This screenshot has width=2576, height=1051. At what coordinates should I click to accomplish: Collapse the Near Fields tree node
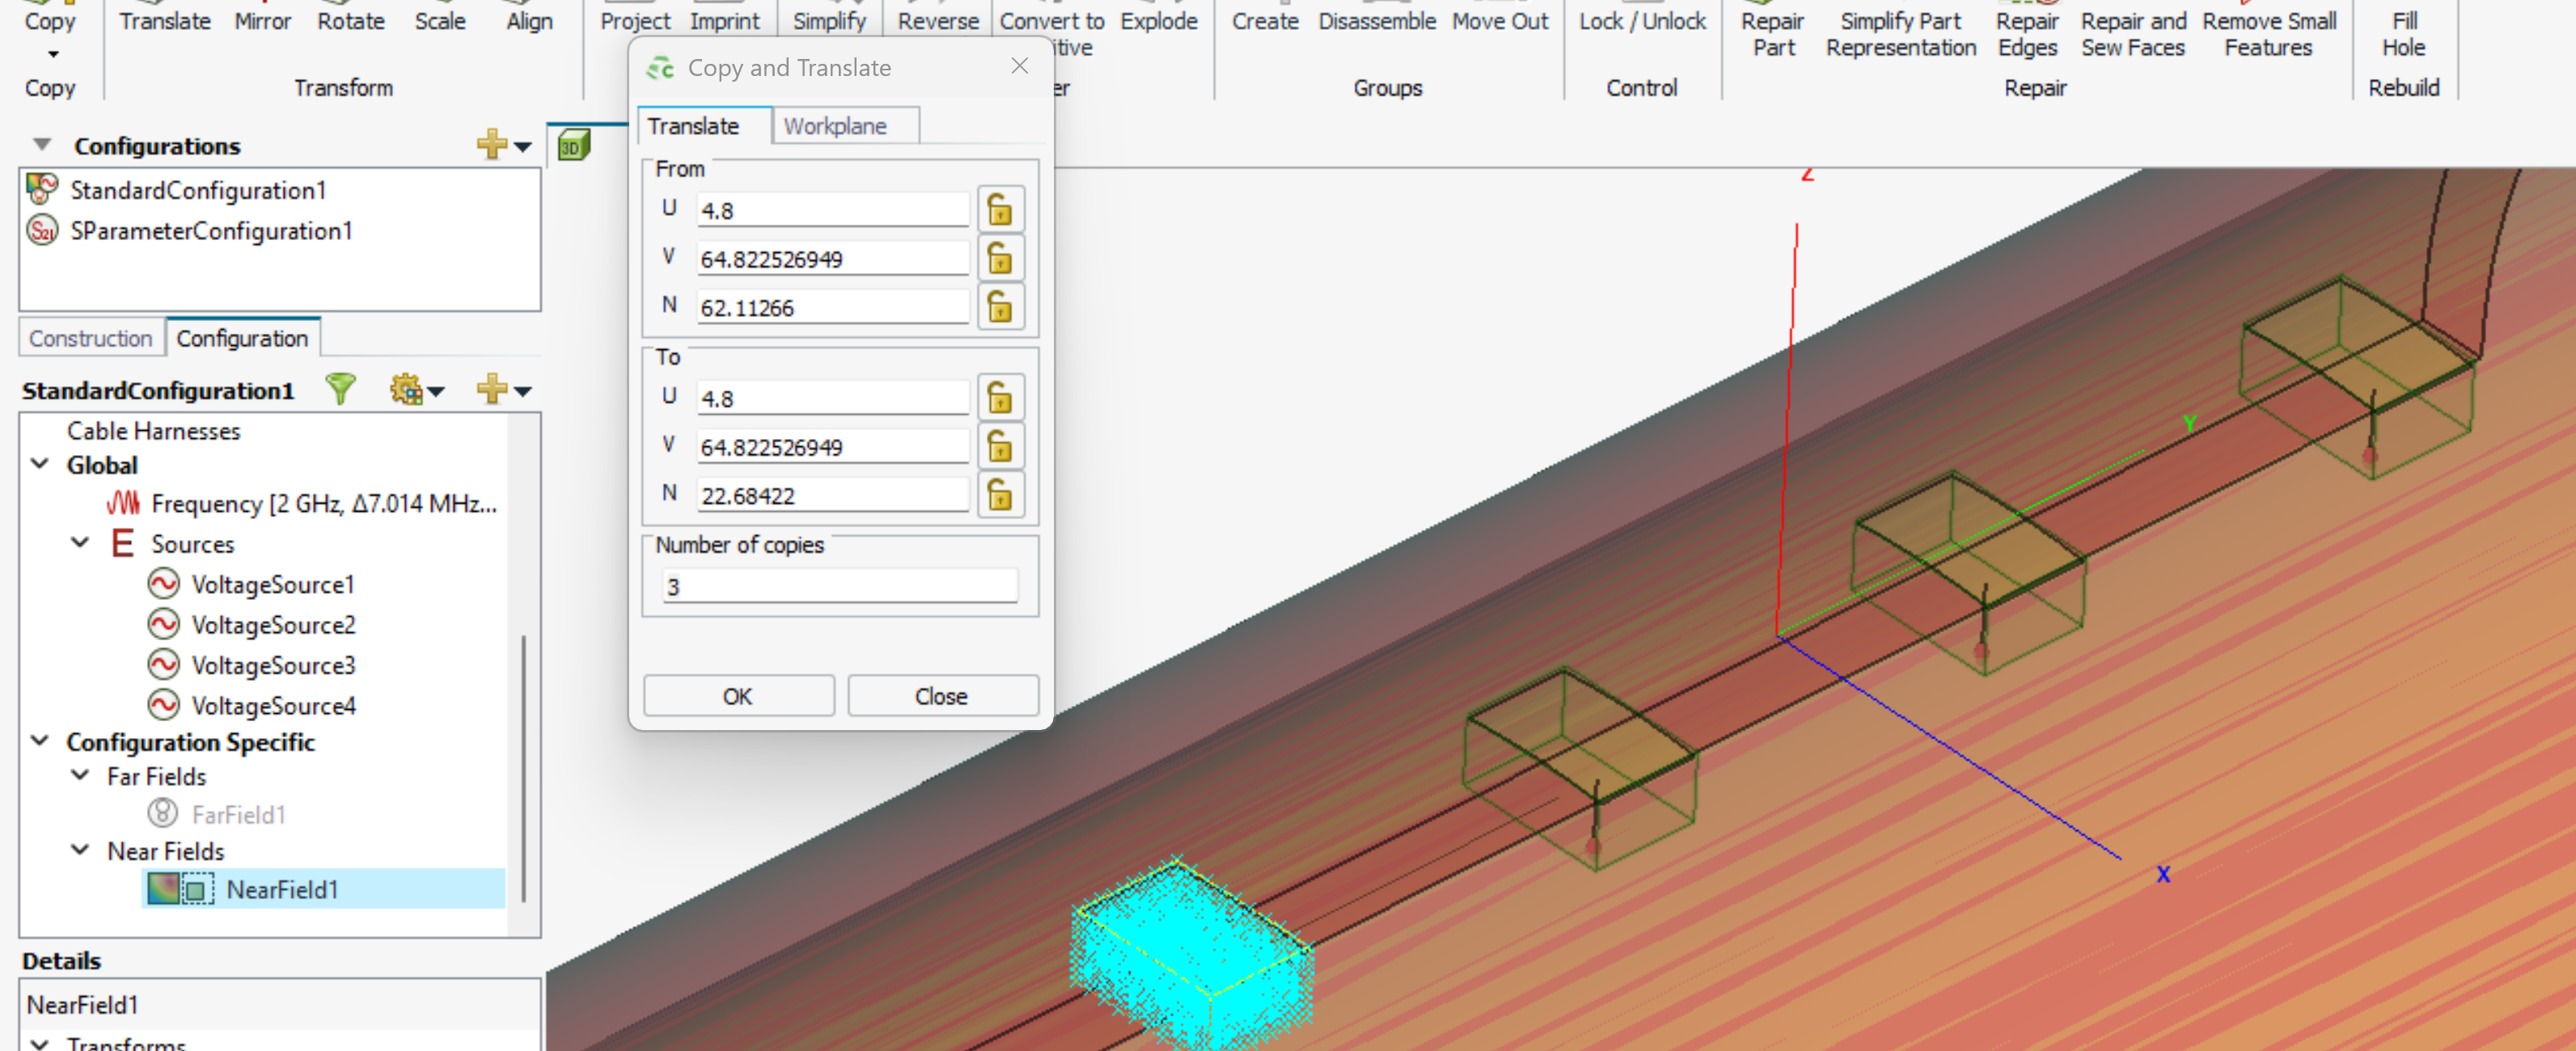tap(80, 850)
